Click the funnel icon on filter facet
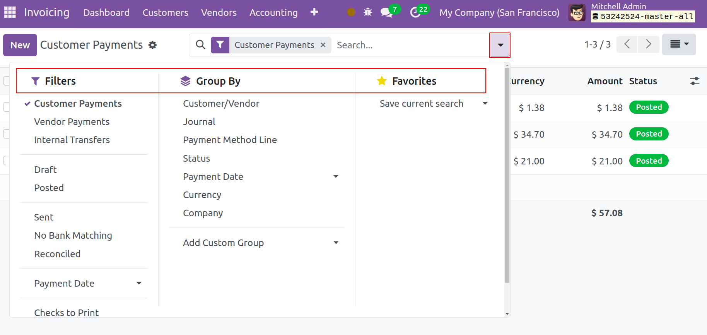Screen dimensions: 707x335 [x=220, y=45]
